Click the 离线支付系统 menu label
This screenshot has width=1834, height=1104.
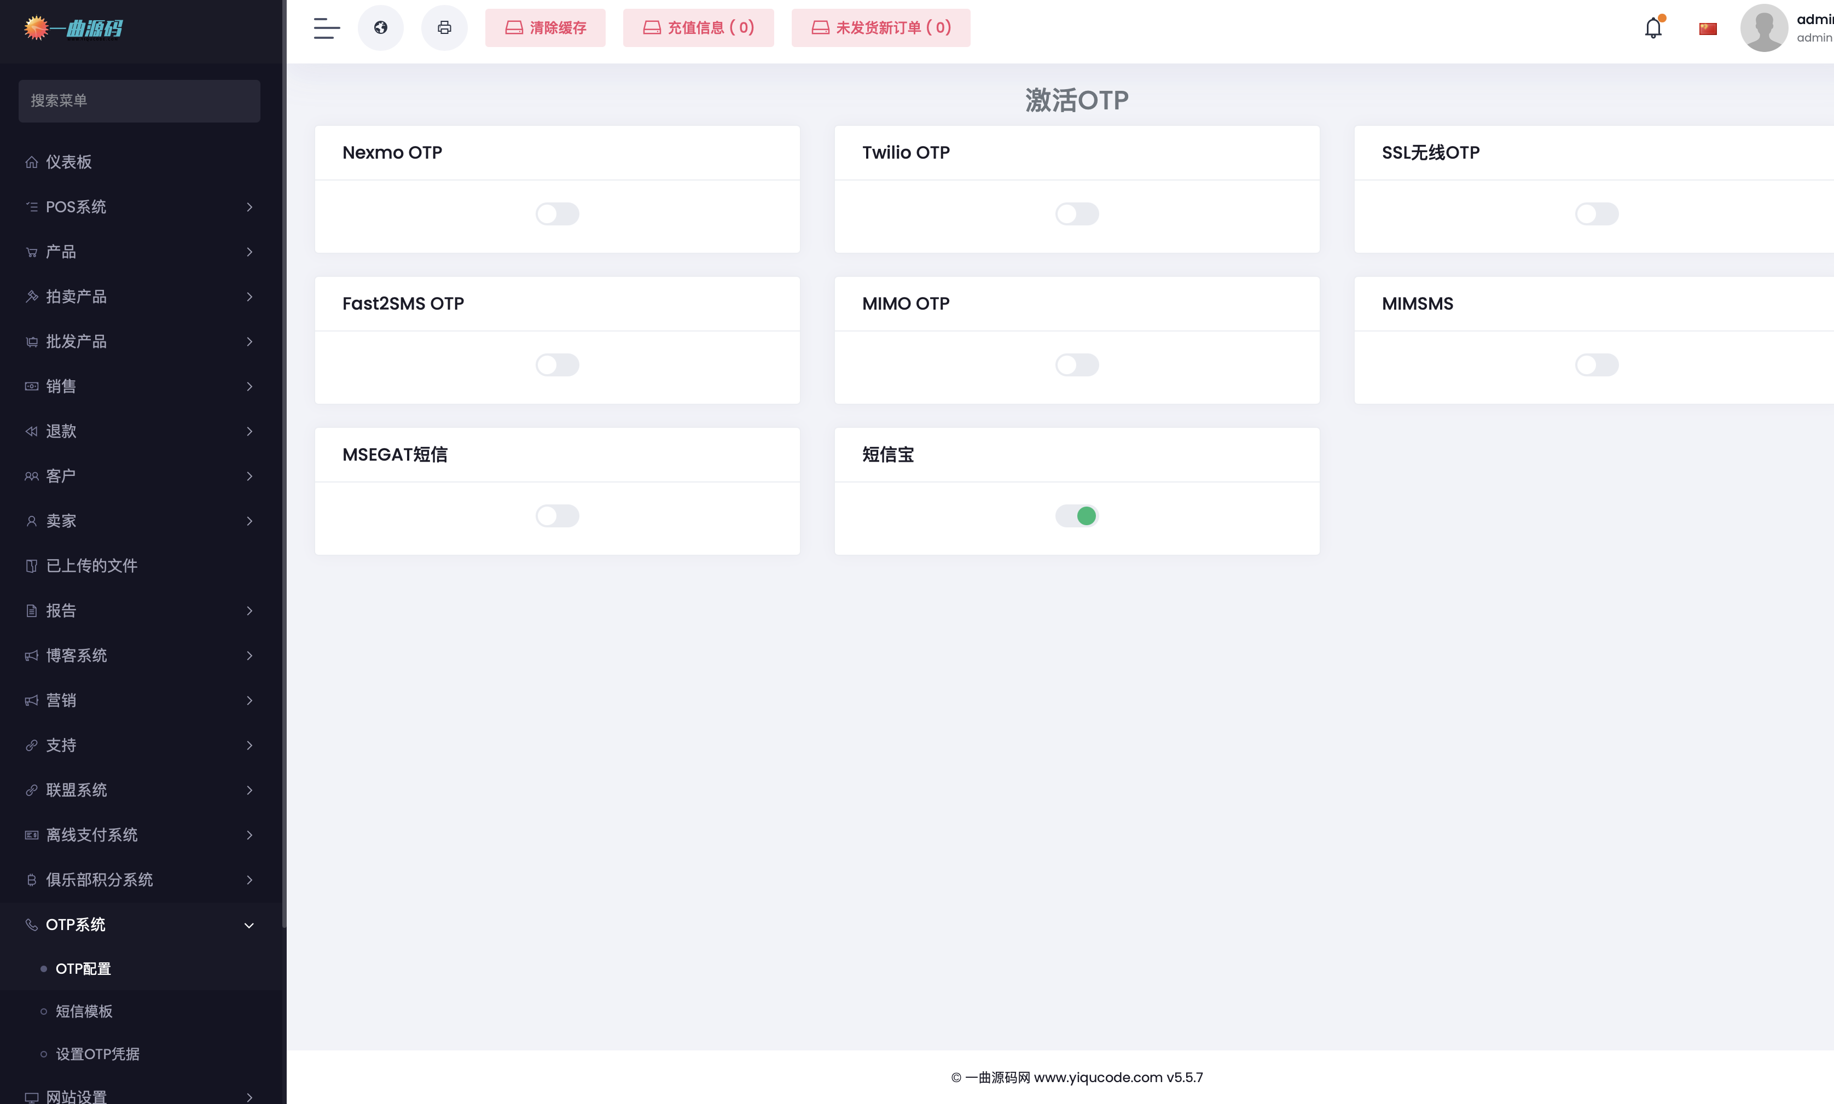click(x=91, y=835)
